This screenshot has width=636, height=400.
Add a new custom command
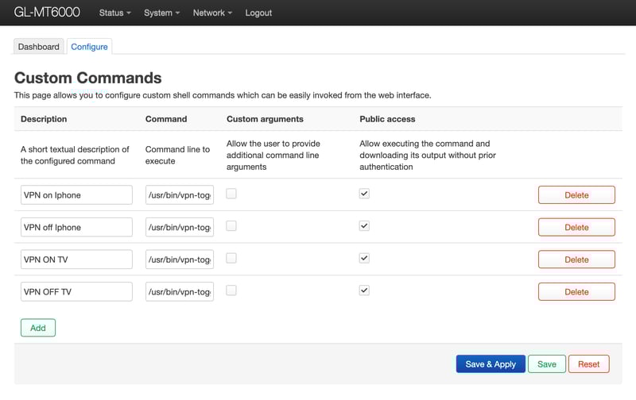tap(38, 328)
